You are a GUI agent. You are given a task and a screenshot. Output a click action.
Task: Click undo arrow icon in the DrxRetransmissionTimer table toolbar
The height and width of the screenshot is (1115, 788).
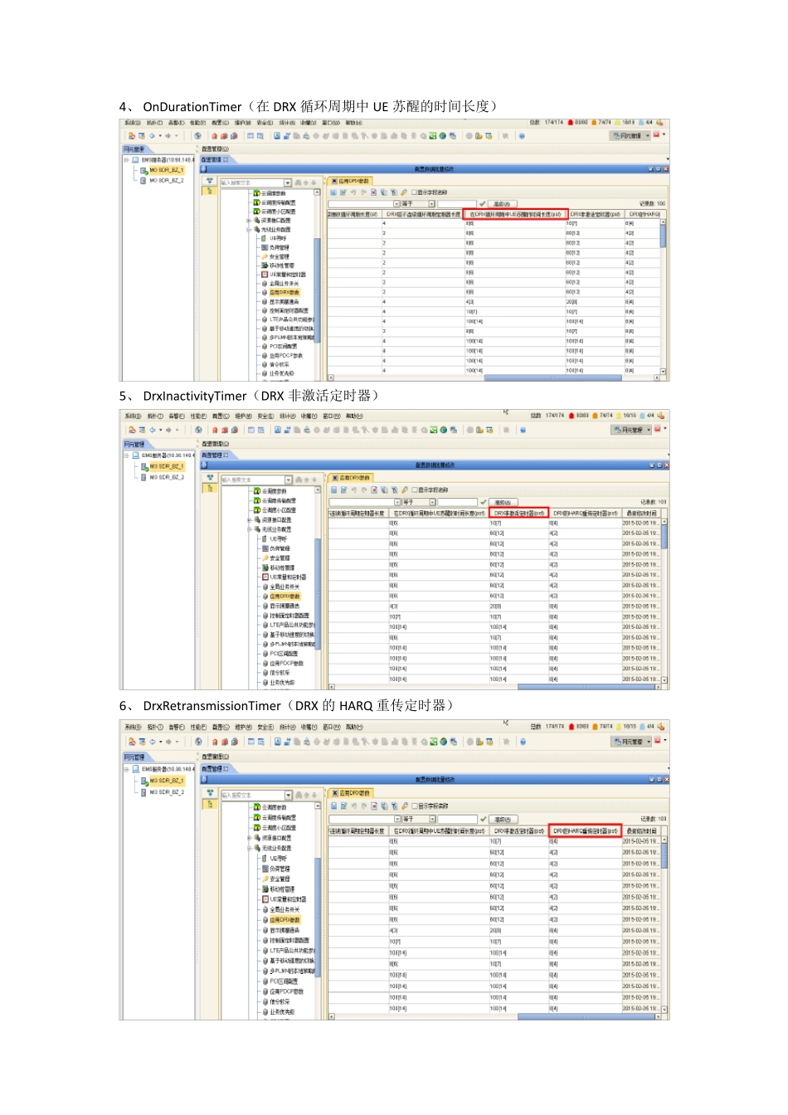(354, 806)
